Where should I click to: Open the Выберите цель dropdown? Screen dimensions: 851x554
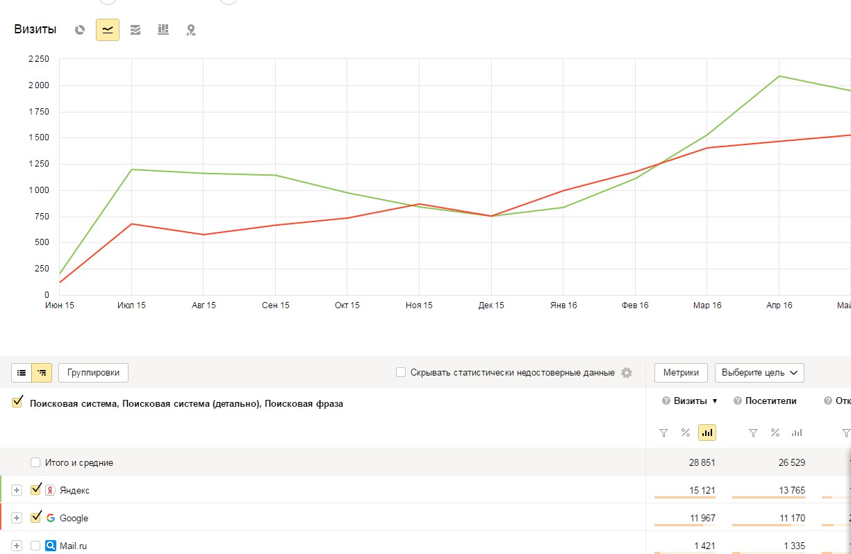coord(759,373)
